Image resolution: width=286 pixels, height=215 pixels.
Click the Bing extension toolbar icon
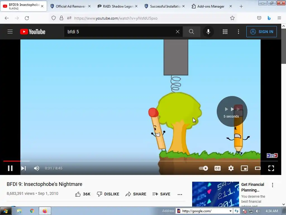tap(269, 18)
